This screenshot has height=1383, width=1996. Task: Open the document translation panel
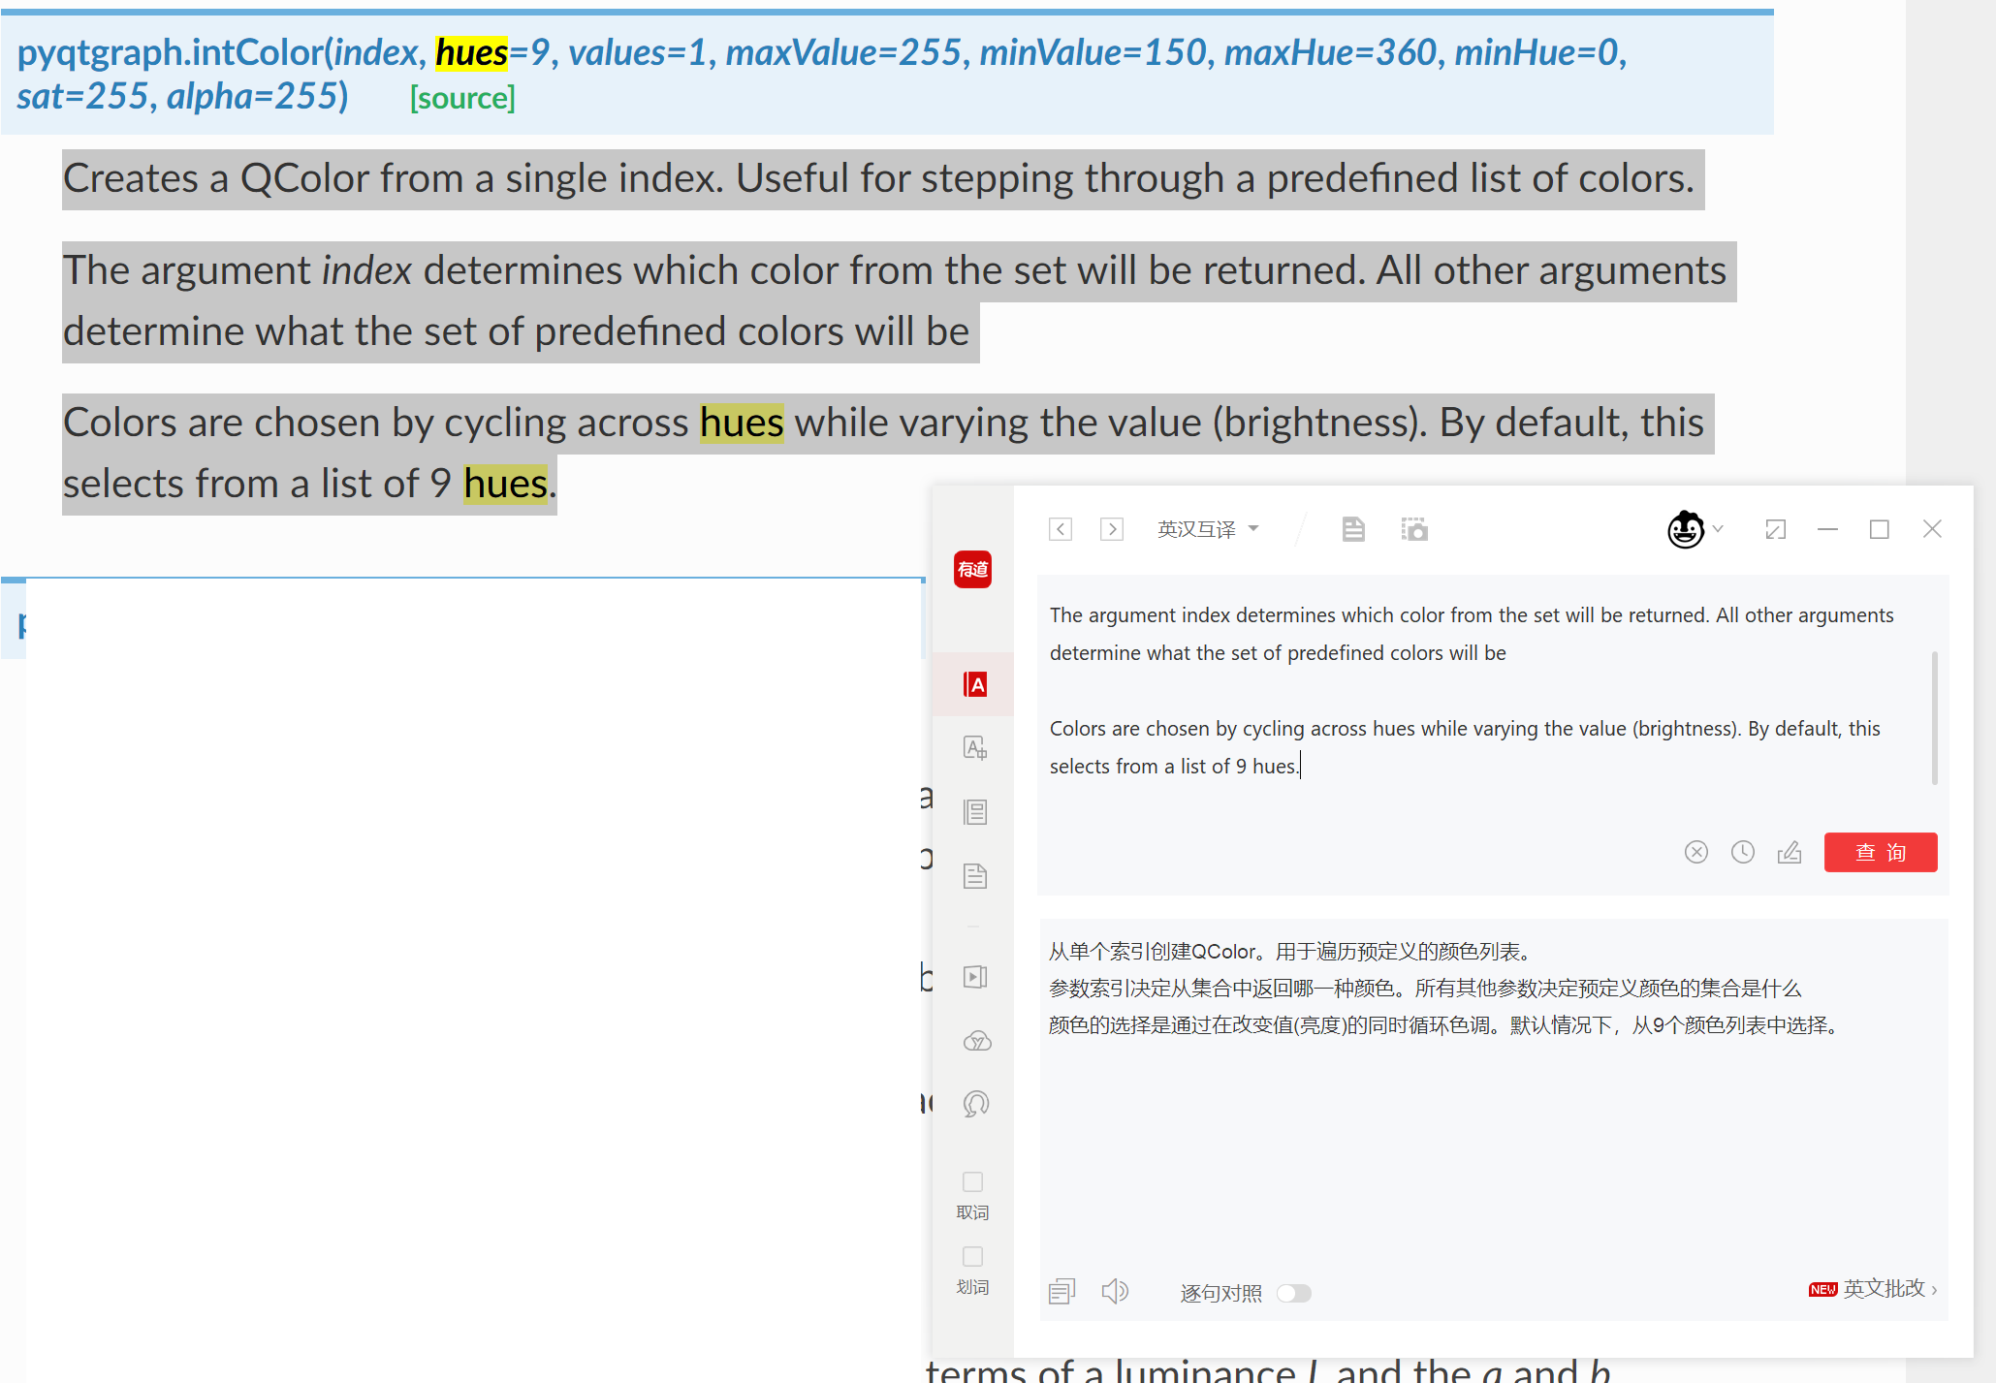(974, 875)
